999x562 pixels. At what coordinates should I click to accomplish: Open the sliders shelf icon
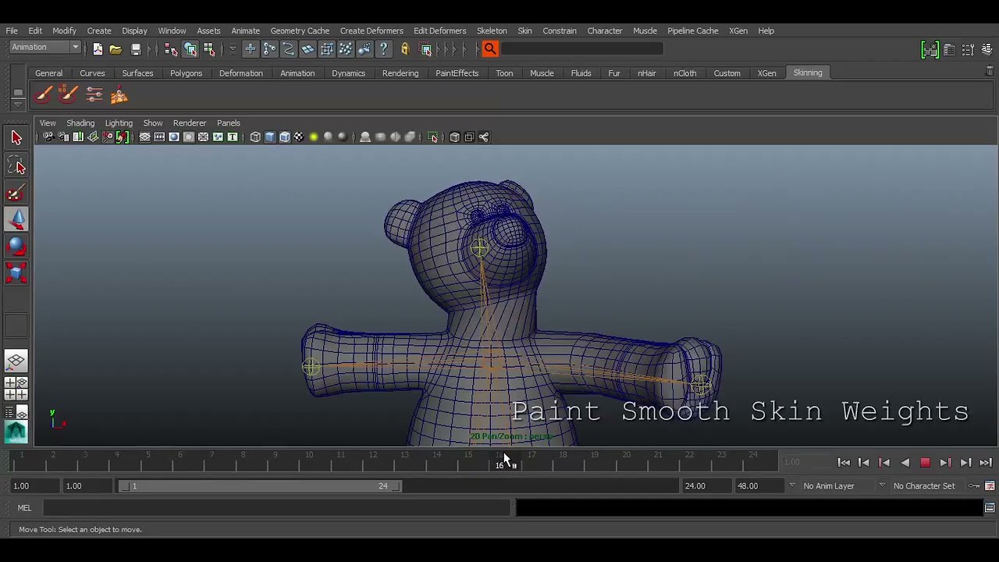point(94,95)
